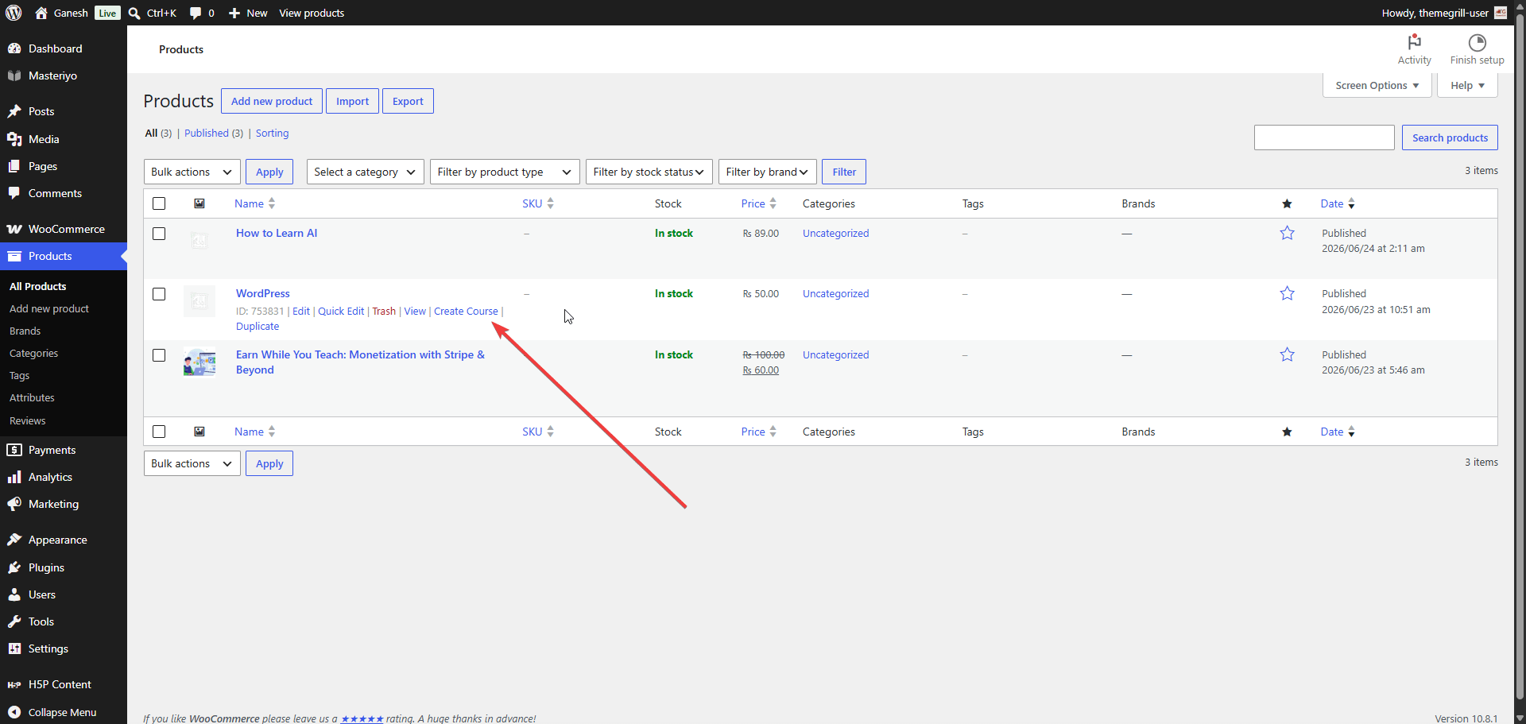The width and height of the screenshot is (1526, 724).
Task: Check the box for How to Learn AI
Action: (159, 234)
